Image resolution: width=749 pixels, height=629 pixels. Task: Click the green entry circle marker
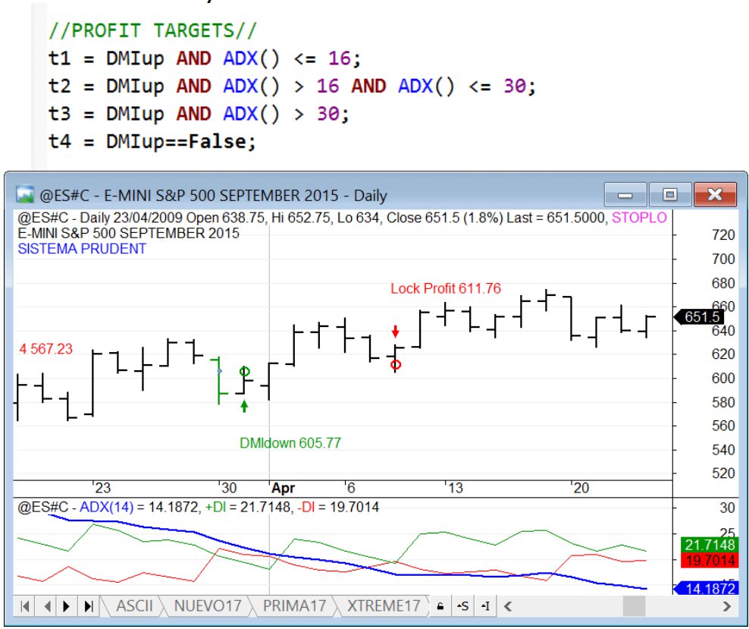click(244, 371)
